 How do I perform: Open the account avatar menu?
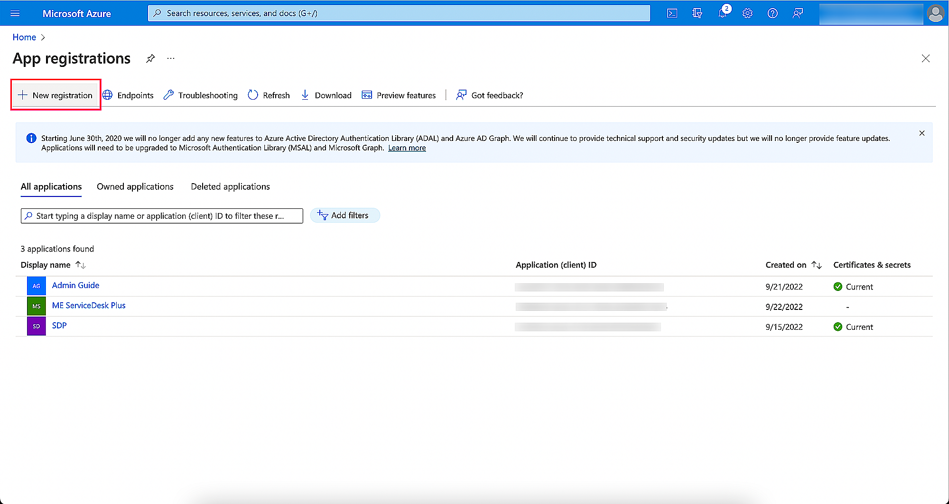click(936, 13)
